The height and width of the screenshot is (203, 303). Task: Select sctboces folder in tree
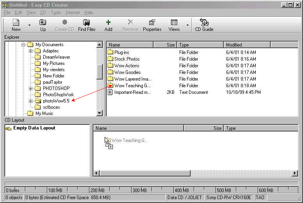pos(47,107)
